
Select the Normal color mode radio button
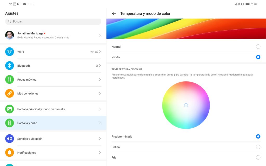pyautogui.click(x=258, y=47)
